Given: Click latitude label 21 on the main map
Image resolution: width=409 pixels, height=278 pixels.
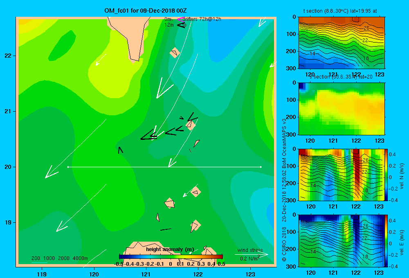Looking at the screenshot, I should tap(8, 111).
